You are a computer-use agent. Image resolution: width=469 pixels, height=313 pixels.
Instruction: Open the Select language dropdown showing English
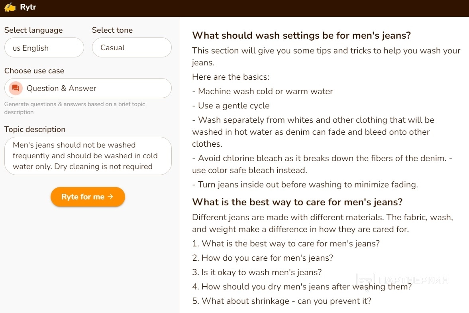44,48
